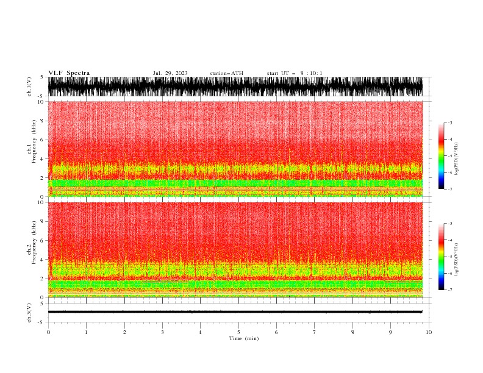Click time axis tick label "7"
483x373 pixels.
tap(315, 332)
